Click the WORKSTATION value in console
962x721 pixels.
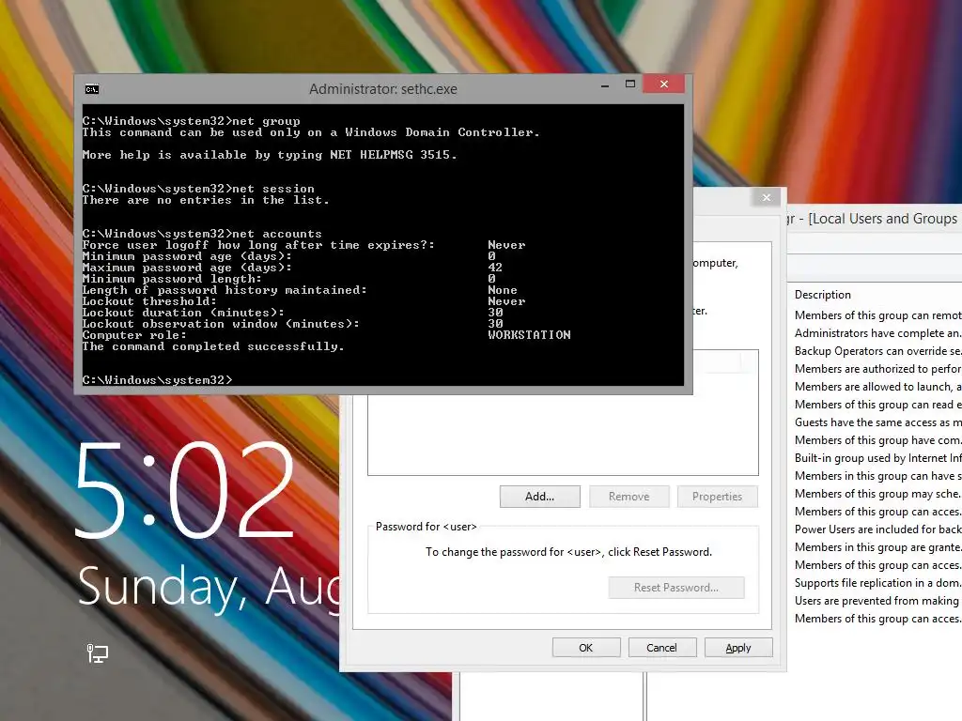click(529, 335)
